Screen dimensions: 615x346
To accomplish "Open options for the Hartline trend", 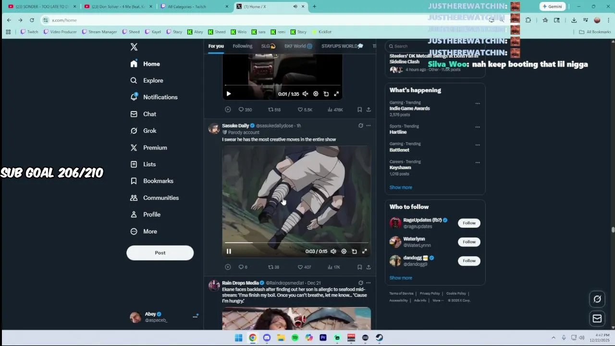I will pos(478,127).
